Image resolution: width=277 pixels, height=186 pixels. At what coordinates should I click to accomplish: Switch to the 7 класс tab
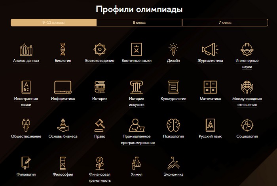225,22
